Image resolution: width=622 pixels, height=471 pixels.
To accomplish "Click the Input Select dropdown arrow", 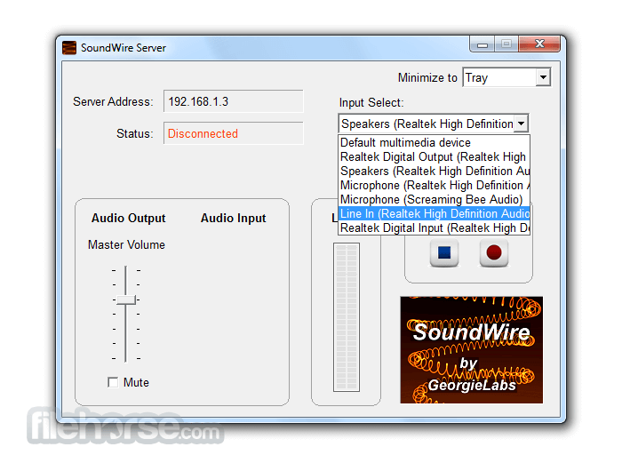I will (521, 124).
